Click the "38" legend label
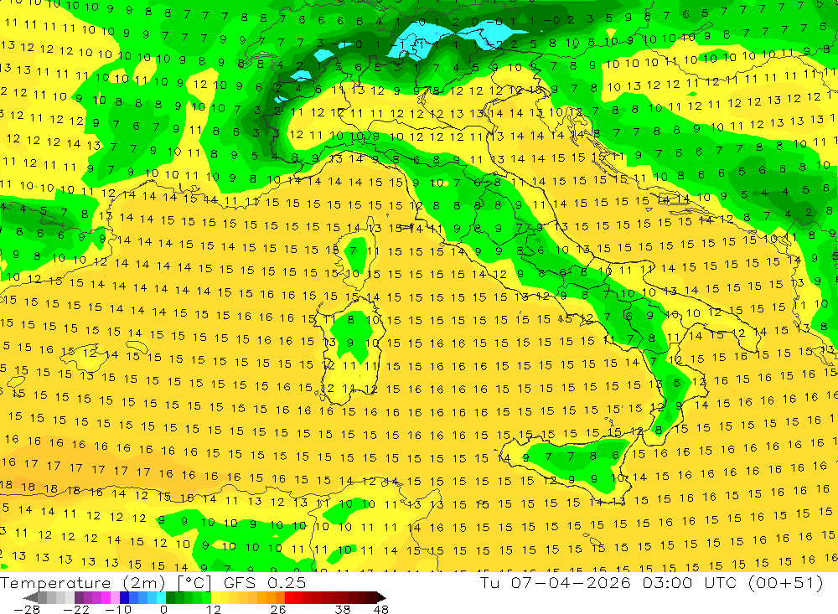Viewport: 838px width, 614px height. coord(342,610)
